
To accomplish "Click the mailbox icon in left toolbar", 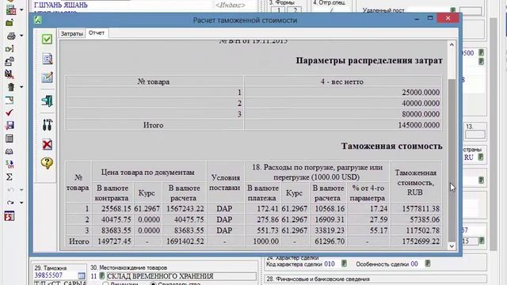I will point(10,61).
